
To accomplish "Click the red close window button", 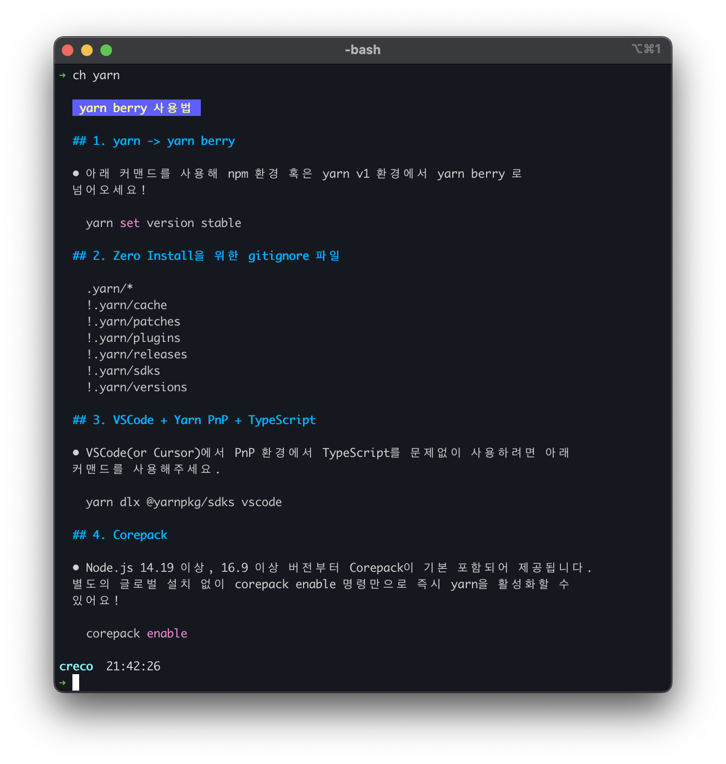I will click(68, 50).
